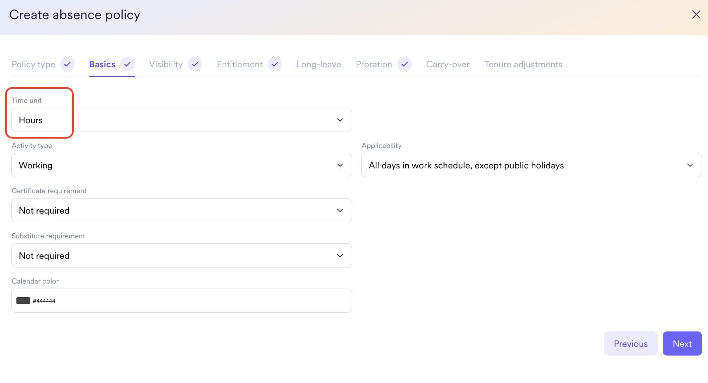Click the Time unit dropdown chevron

[x=340, y=120]
